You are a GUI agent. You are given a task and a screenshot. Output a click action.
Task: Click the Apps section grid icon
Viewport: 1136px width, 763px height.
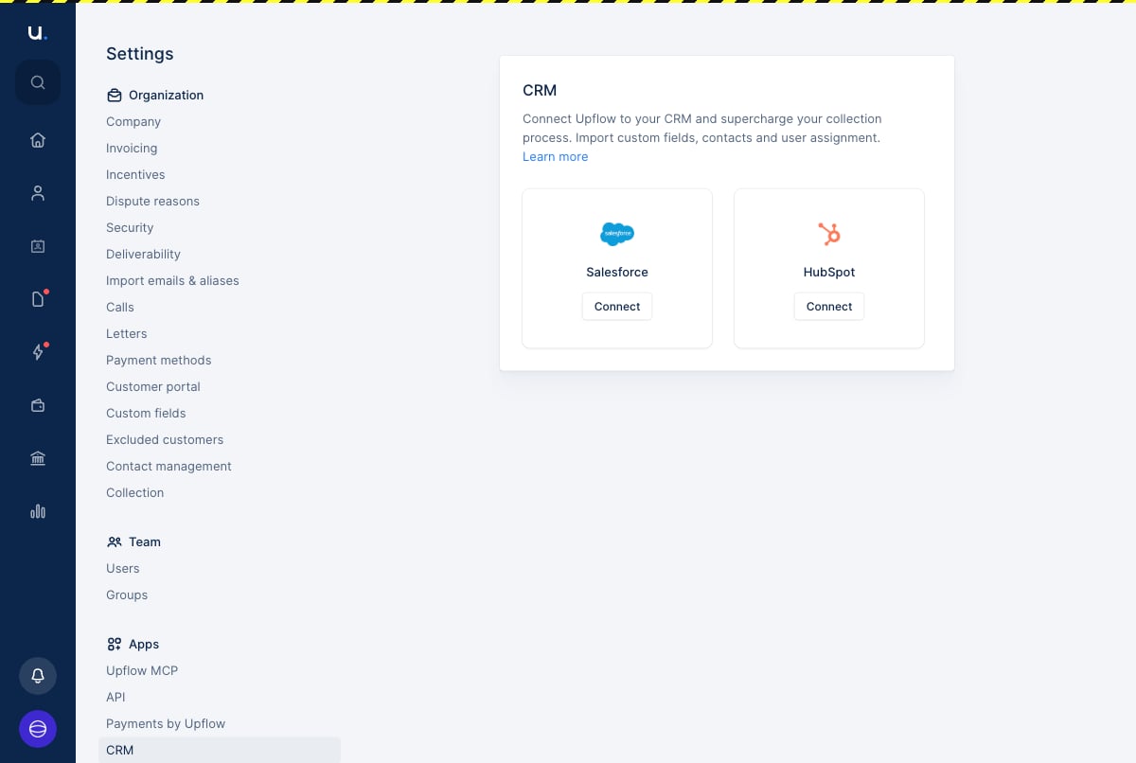[x=115, y=644]
